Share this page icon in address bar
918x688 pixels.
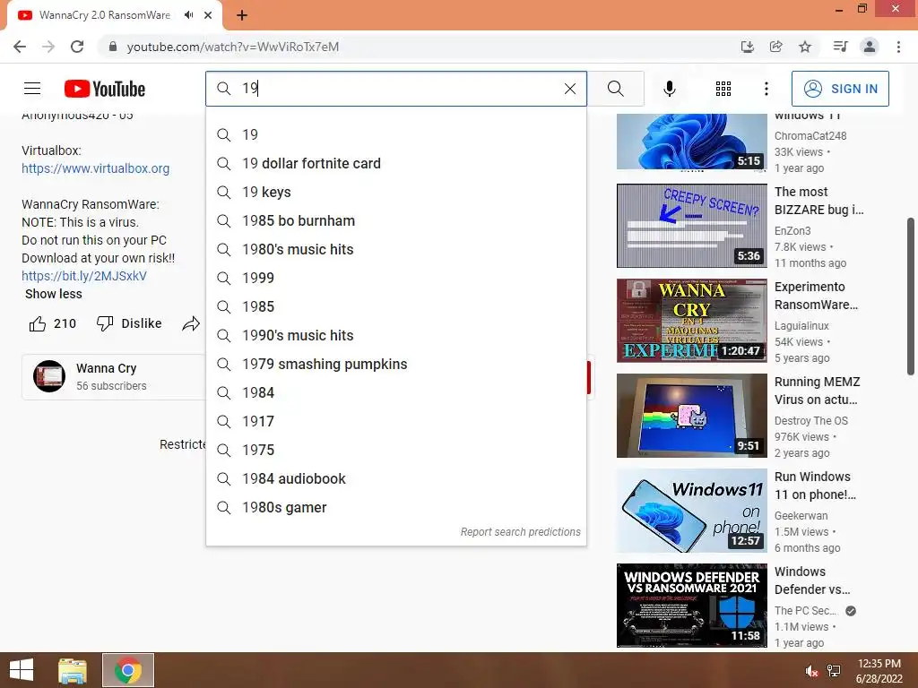point(775,47)
